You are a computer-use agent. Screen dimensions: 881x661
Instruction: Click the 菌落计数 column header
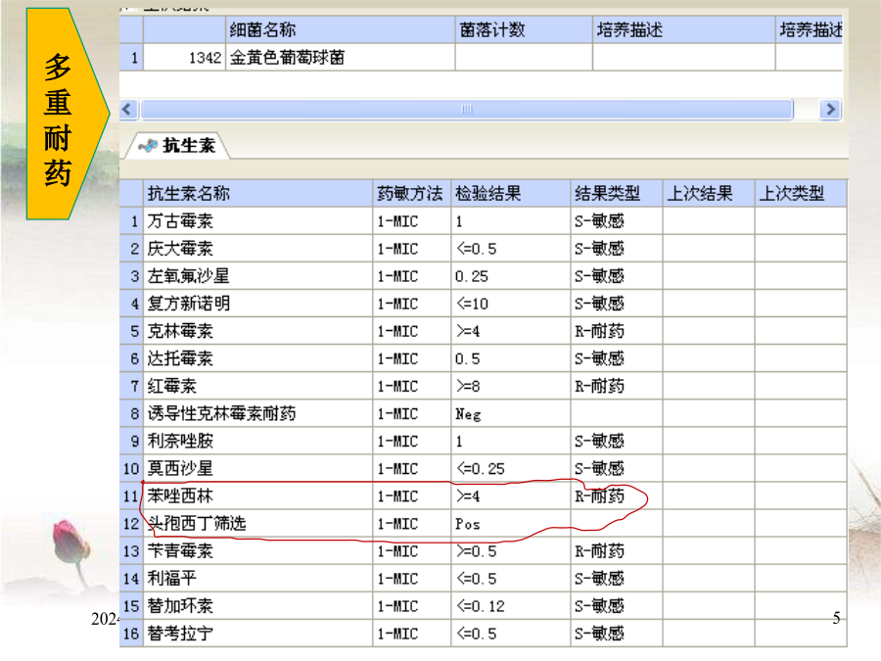[523, 30]
